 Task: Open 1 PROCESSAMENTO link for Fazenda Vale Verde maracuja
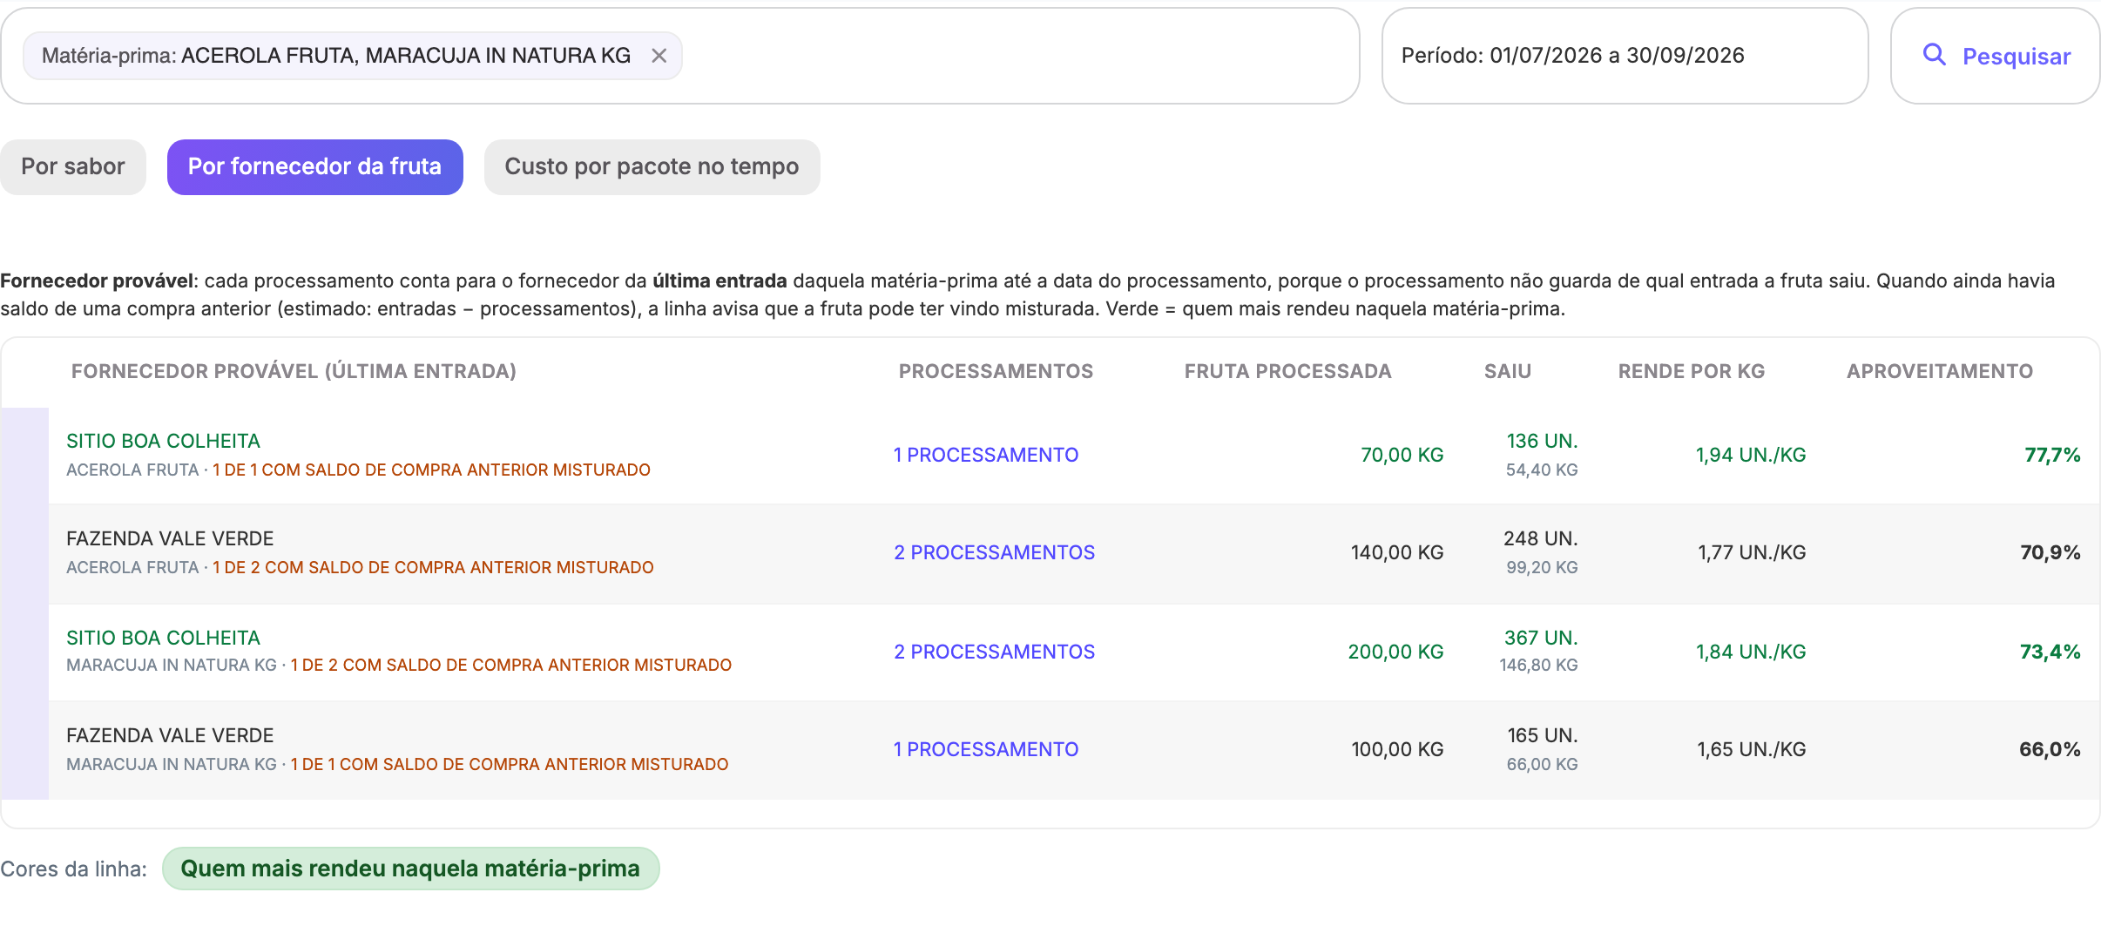click(x=986, y=749)
